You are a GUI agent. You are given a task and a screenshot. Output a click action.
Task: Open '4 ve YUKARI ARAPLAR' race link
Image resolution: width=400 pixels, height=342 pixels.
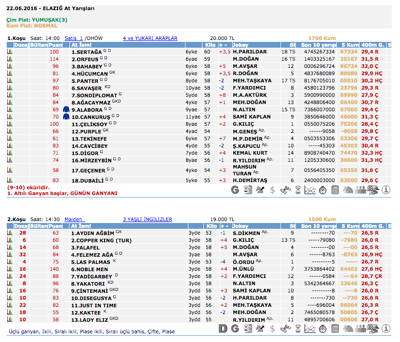pyautogui.click(x=150, y=38)
